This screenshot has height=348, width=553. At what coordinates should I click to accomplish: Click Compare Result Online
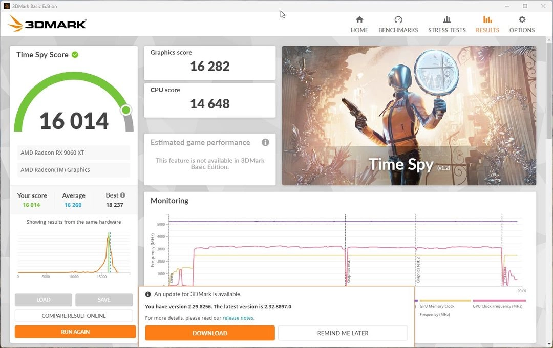click(74, 316)
